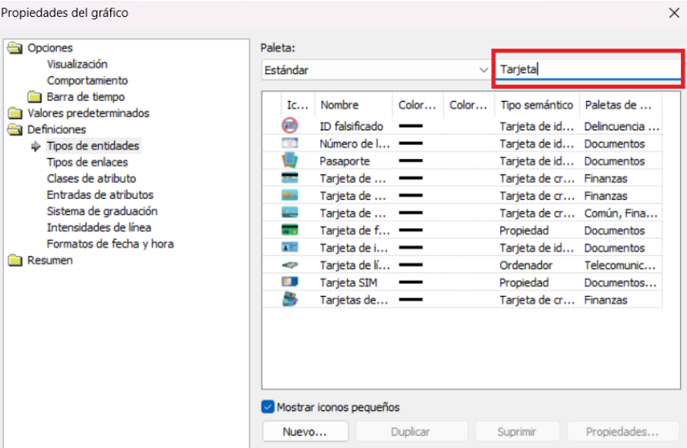Screen dimensions: 687x448
Task: Click the ID falsificado entity icon
Action: point(290,126)
